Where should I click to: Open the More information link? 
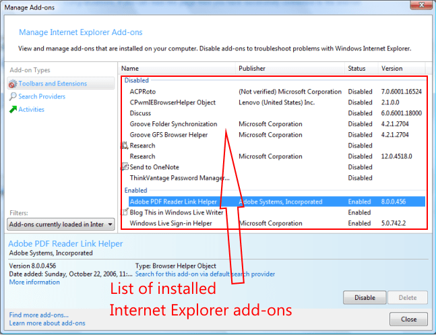click(x=34, y=282)
